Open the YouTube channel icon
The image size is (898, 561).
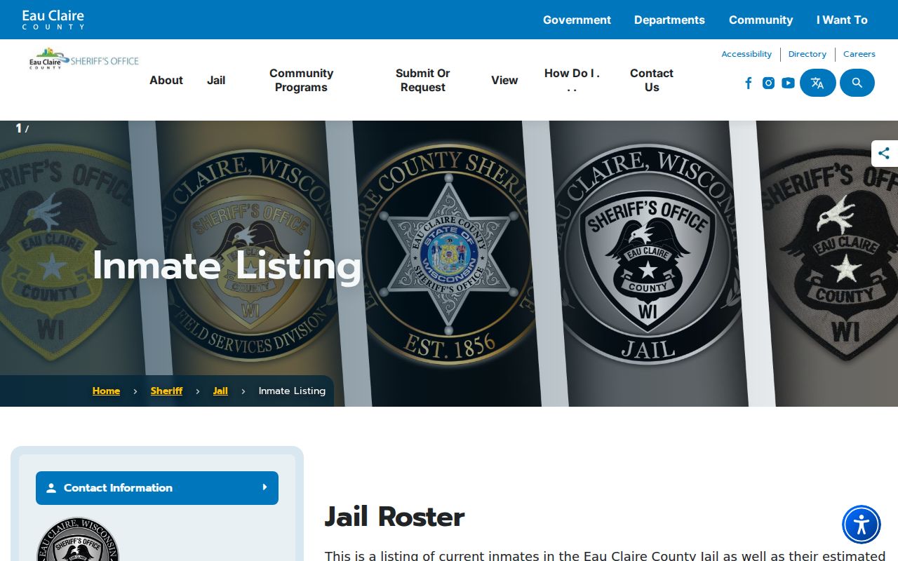tap(788, 83)
